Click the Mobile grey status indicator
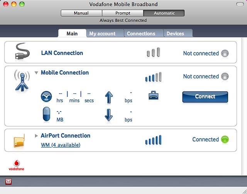The image size is (247, 194). (225, 76)
